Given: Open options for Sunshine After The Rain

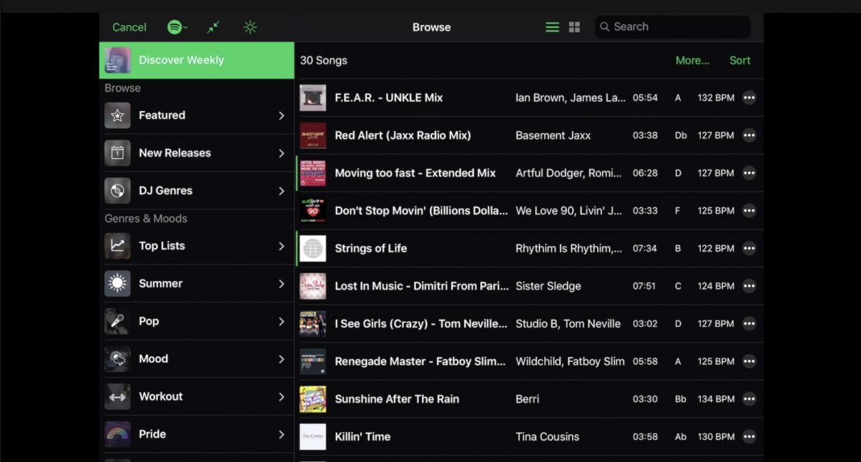Looking at the screenshot, I should (x=749, y=399).
